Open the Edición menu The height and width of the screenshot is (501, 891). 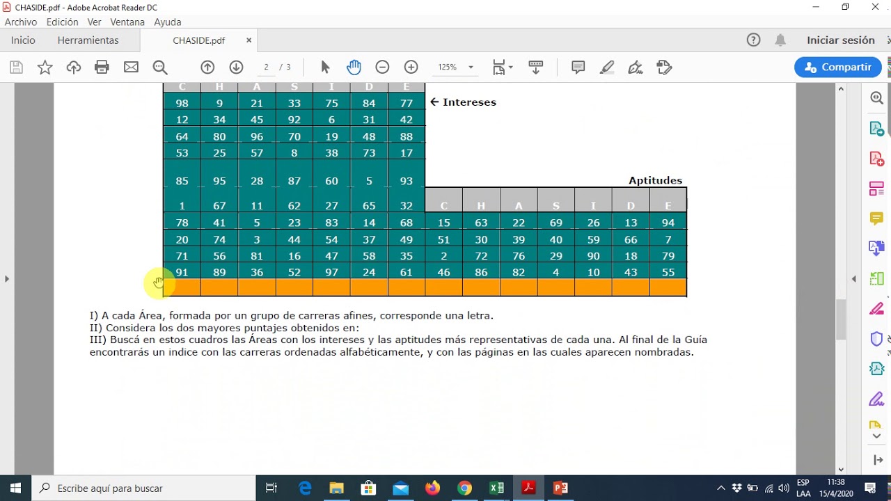pos(62,22)
